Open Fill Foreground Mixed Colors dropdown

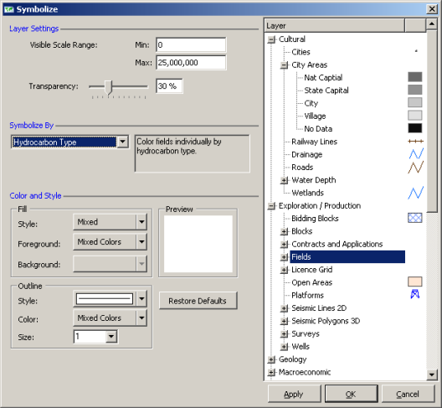(141, 242)
